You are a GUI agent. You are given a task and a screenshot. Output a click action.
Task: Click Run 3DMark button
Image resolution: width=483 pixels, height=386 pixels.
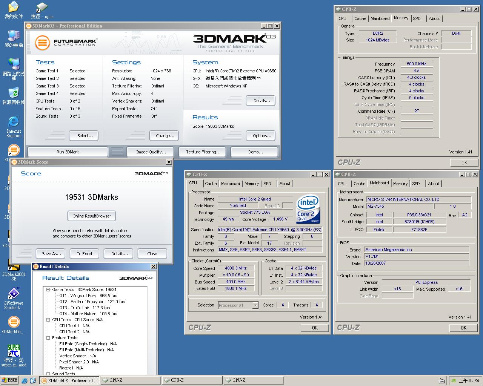(68, 152)
